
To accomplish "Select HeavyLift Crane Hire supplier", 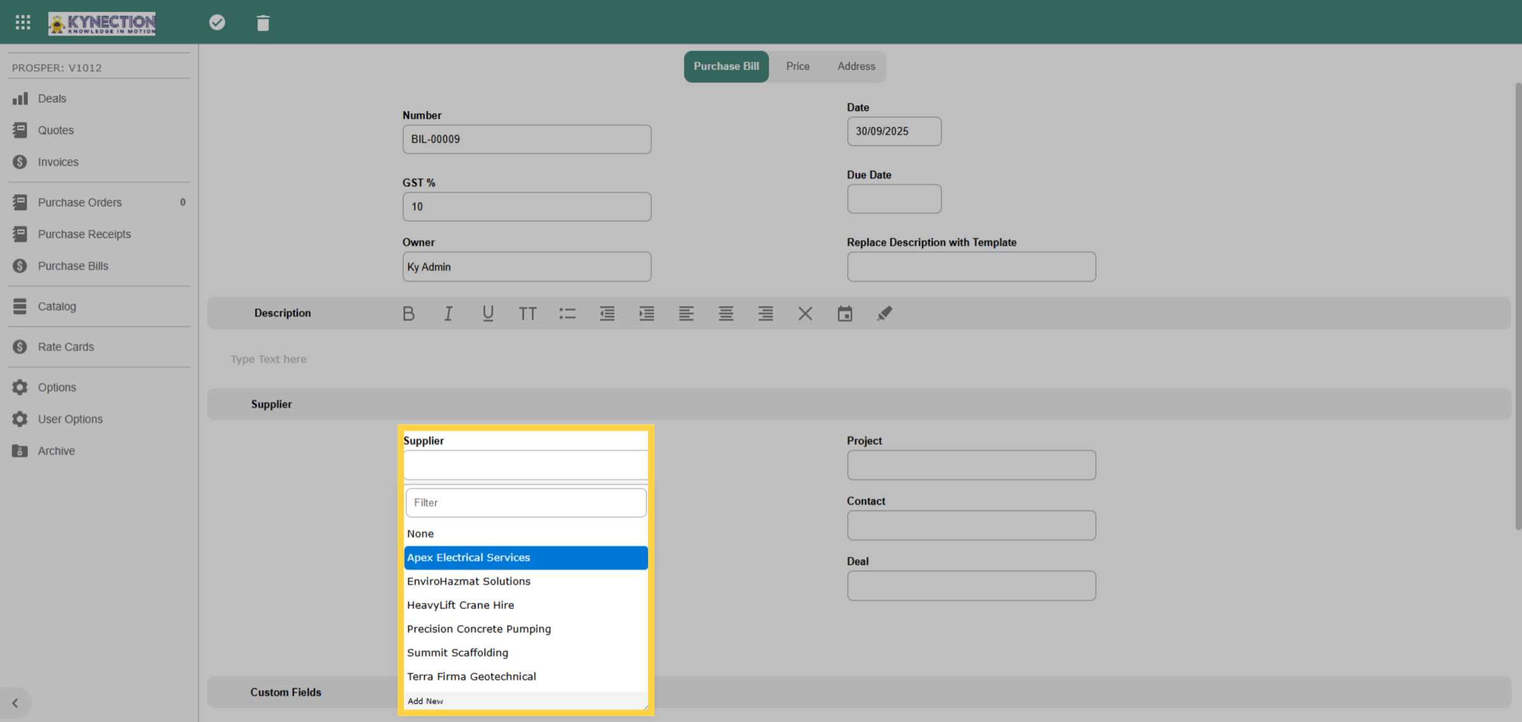I will [x=526, y=605].
